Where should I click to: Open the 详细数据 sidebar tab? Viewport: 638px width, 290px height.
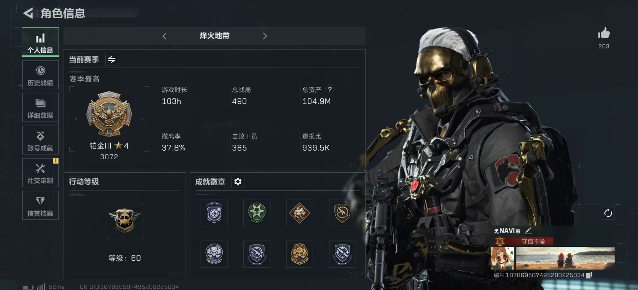point(40,107)
